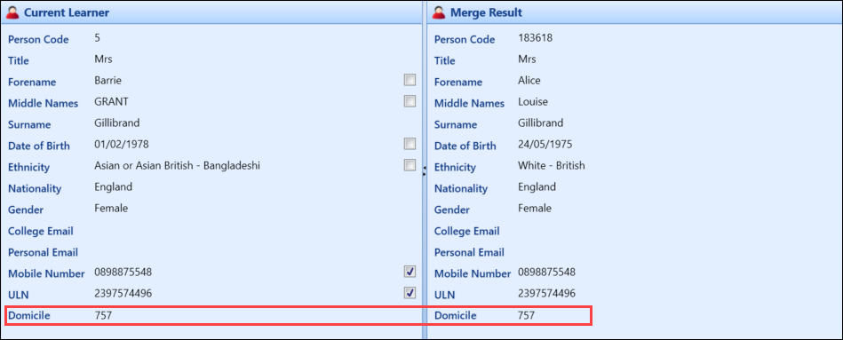Click Surname Gillibrand in Current Learner
The image size is (843, 340).
(x=116, y=123)
